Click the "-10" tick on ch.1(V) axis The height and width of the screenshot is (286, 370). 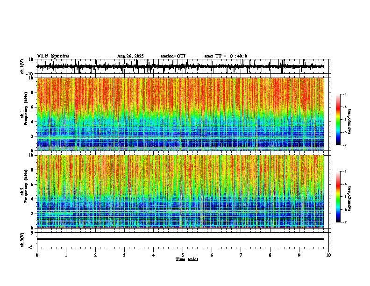pyautogui.click(x=30, y=74)
